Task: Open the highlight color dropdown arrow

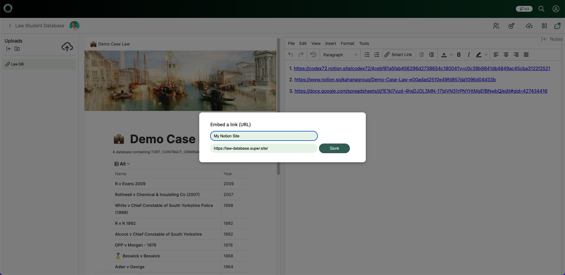Action: [486, 55]
